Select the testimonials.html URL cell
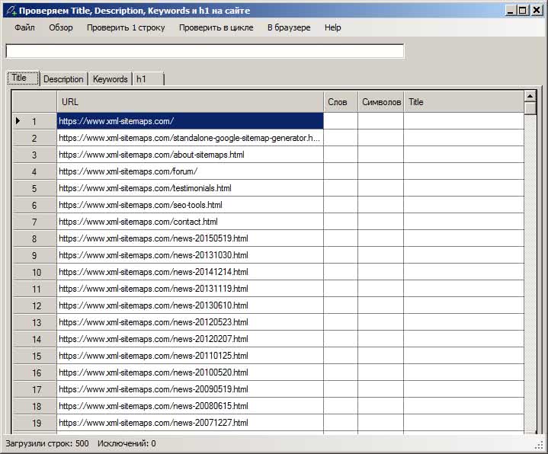 pos(190,188)
